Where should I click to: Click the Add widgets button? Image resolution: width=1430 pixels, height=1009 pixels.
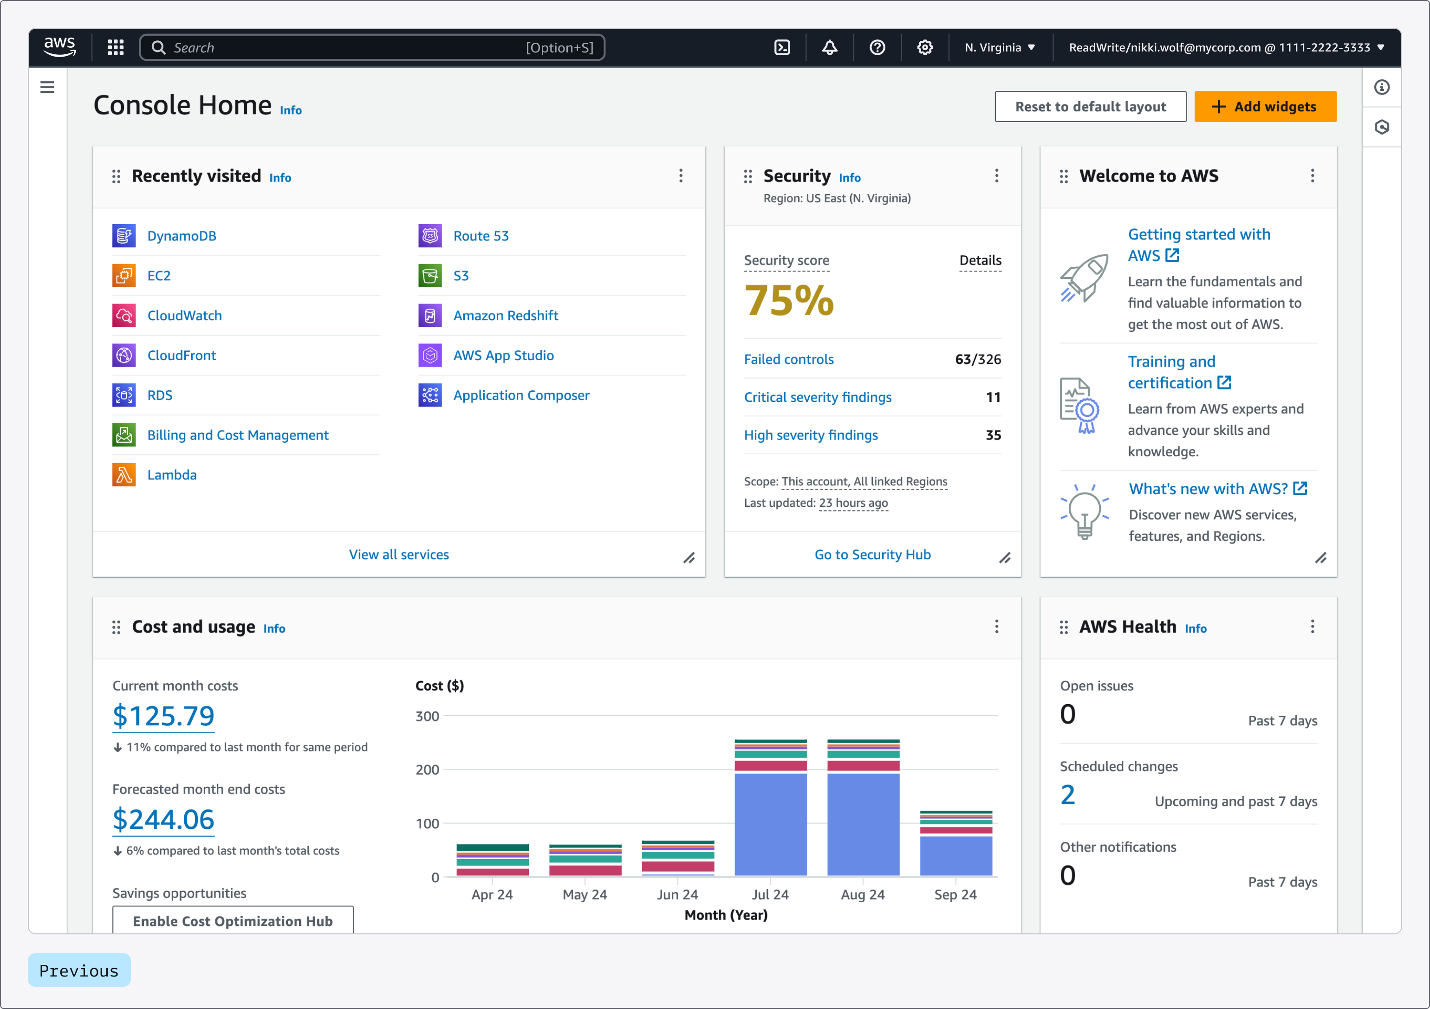pos(1265,106)
